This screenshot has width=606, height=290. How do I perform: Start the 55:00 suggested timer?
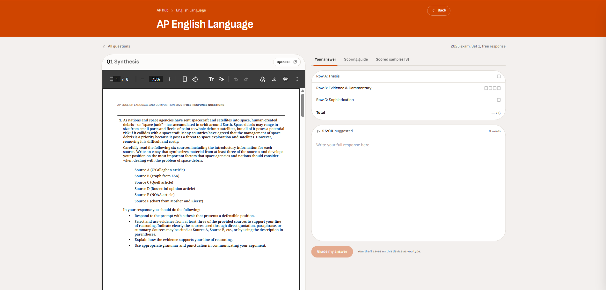pyautogui.click(x=318, y=131)
